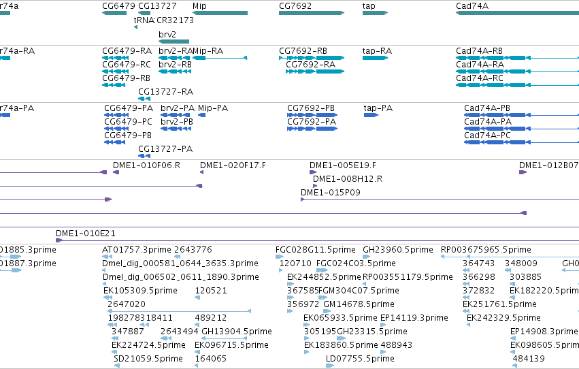Select EST label 2643776
The height and width of the screenshot is (369, 579).
[193, 250]
